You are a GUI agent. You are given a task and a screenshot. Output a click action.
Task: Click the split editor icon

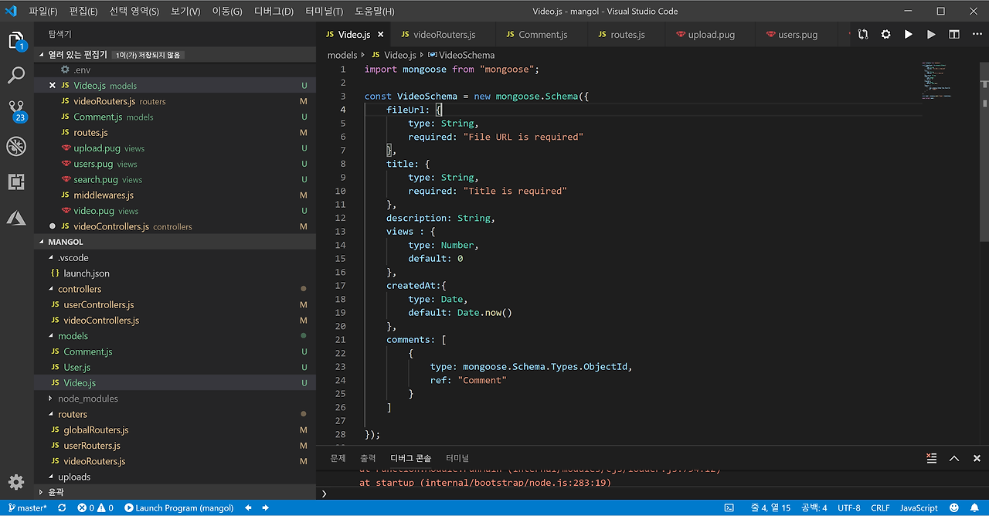[954, 35]
